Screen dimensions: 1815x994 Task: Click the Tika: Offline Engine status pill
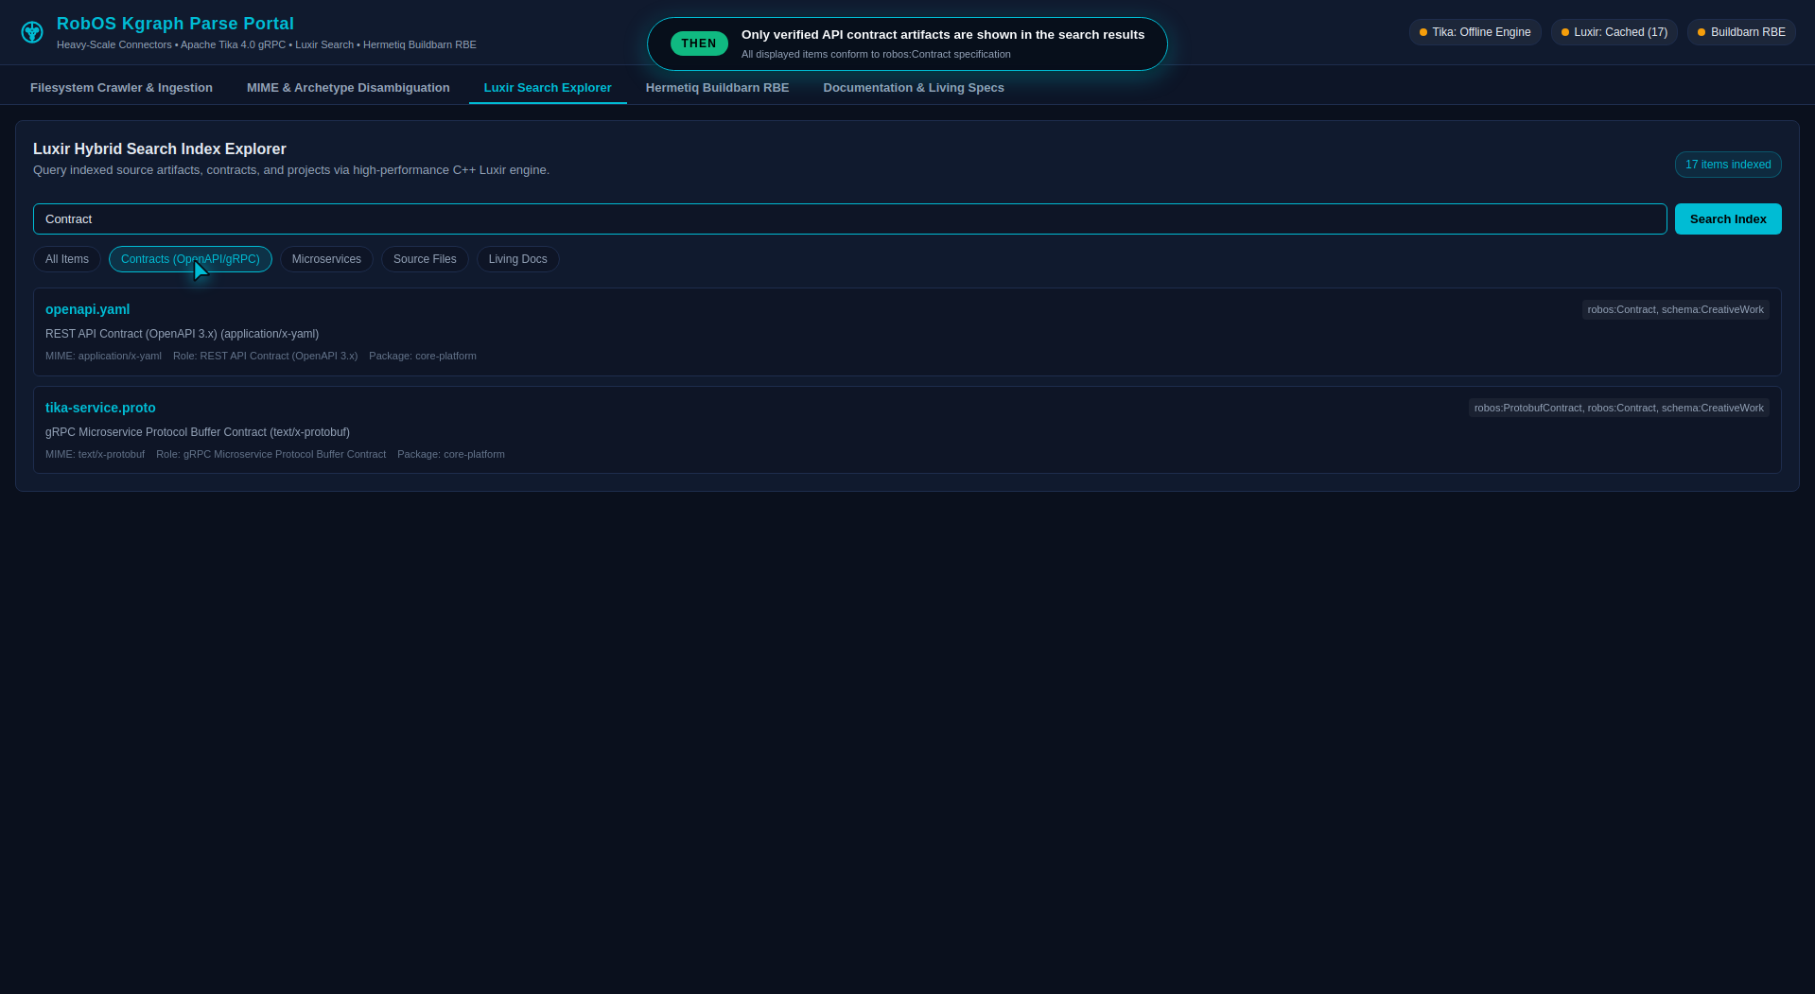coord(1475,32)
